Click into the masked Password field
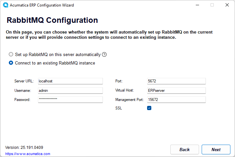The width and height of the screenshot is (235, 157). pyautogui.click(x=70, y=100)
